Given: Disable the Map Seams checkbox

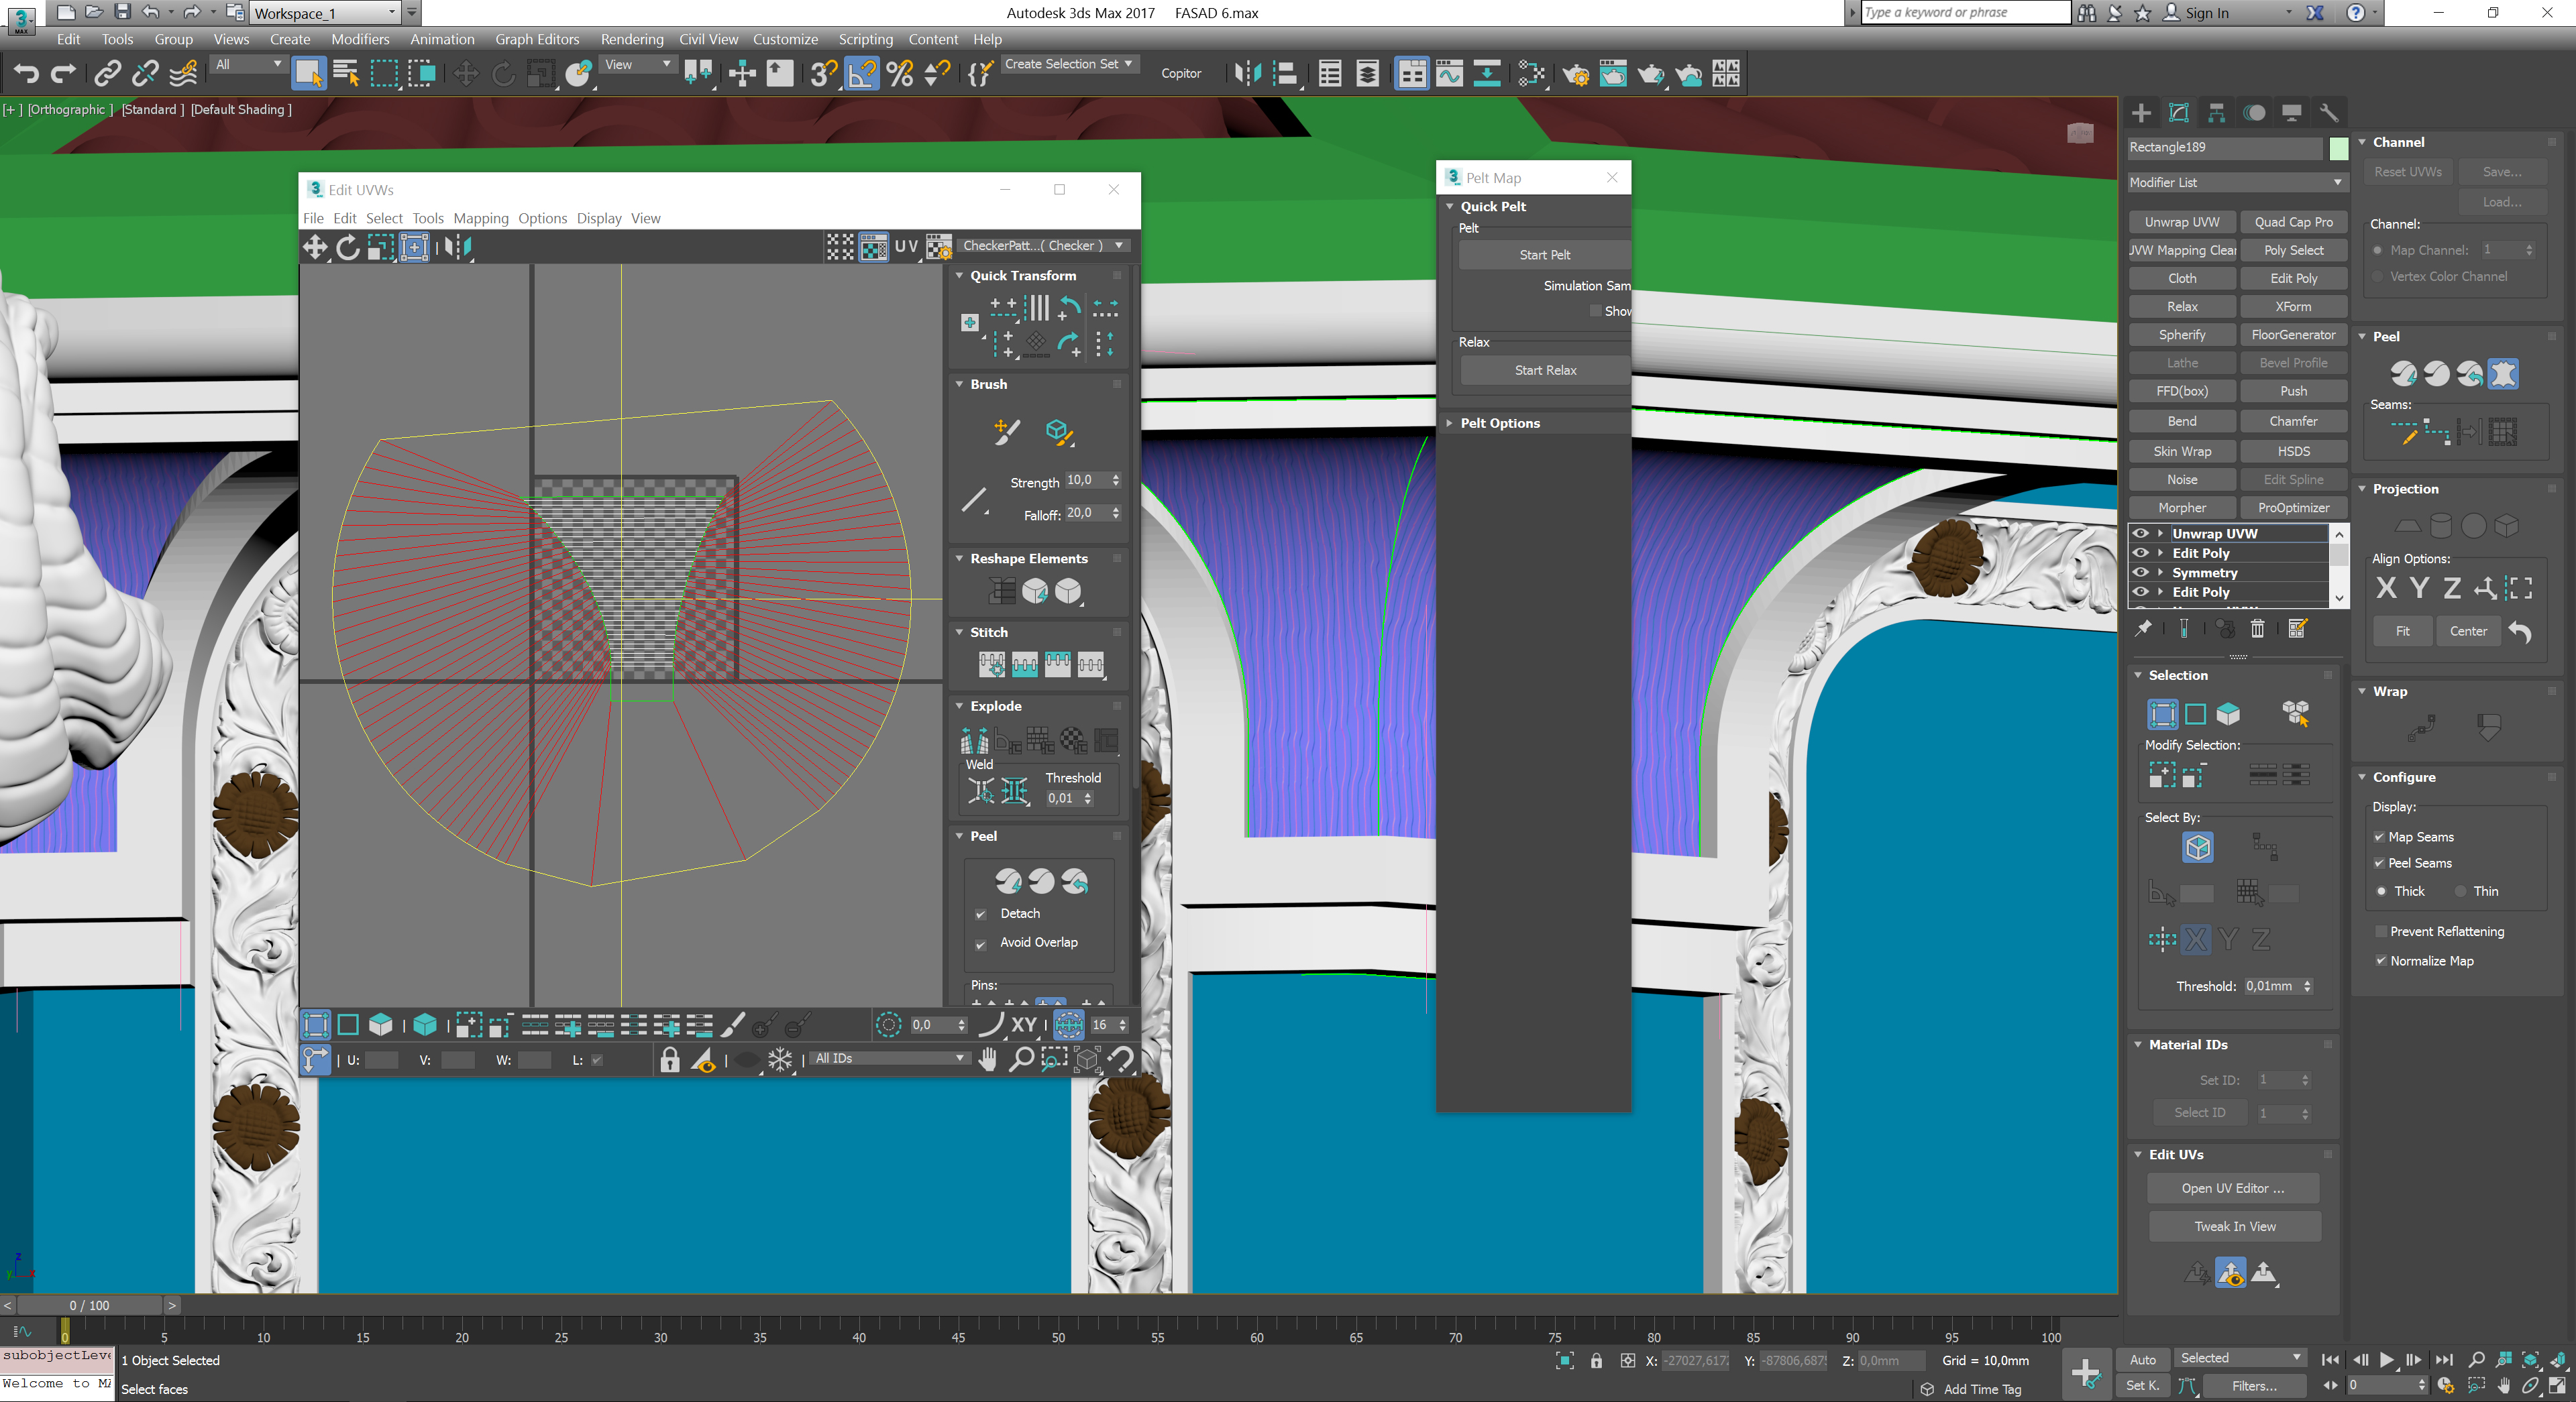Looking at the screenshot, I should pyautogui.click(x=2380, y=837).
